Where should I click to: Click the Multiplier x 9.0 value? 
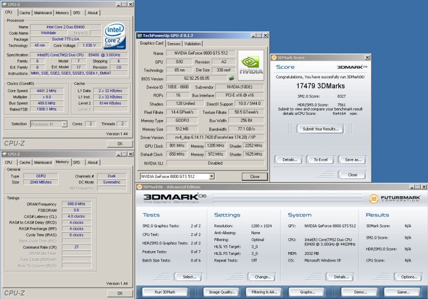point(47,97)
